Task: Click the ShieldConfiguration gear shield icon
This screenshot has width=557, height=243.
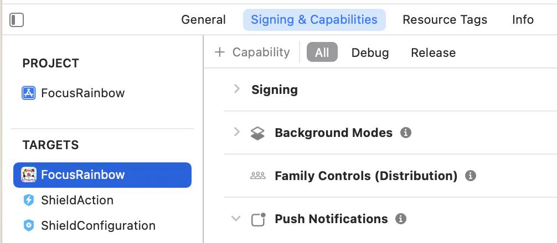Action: pyautogui.click(x=29, y=225)
